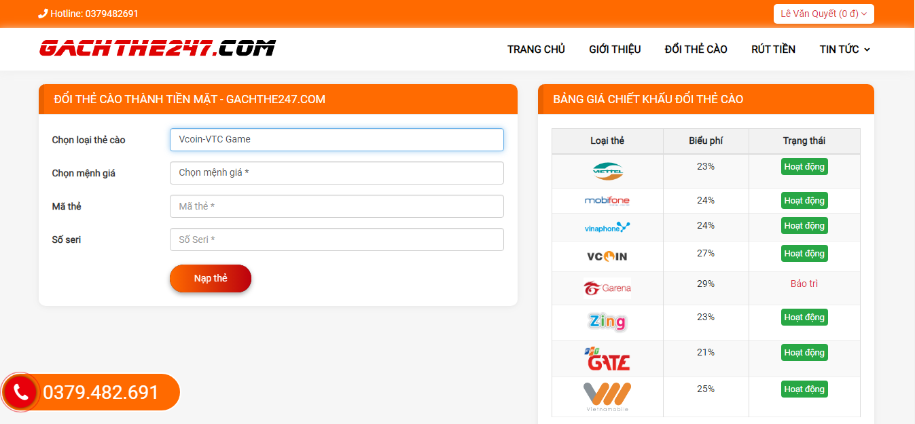Focus the Mã thẻ input field
This screenshot has width=915, height=424.
coord(337,206)
